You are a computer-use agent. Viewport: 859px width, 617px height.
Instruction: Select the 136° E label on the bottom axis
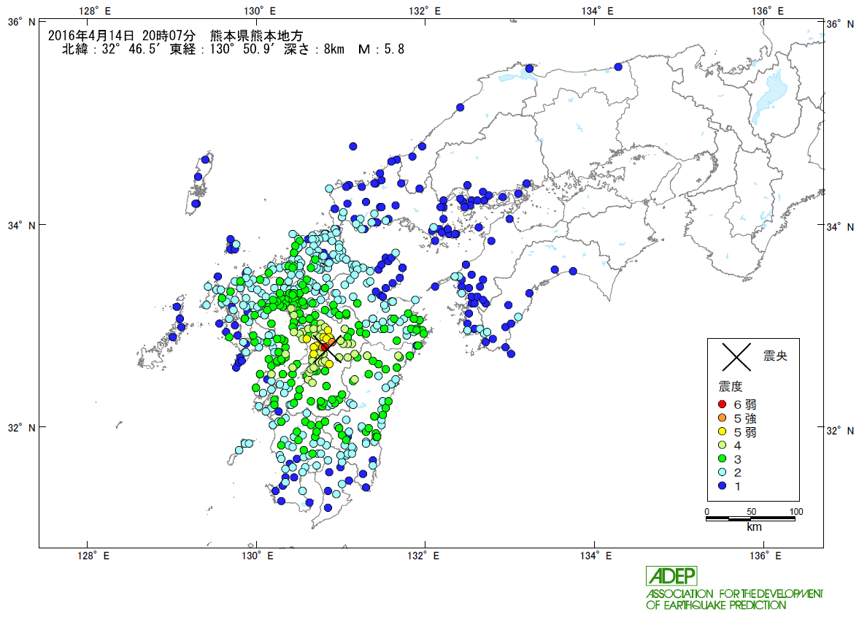click(x=766, y=556)
